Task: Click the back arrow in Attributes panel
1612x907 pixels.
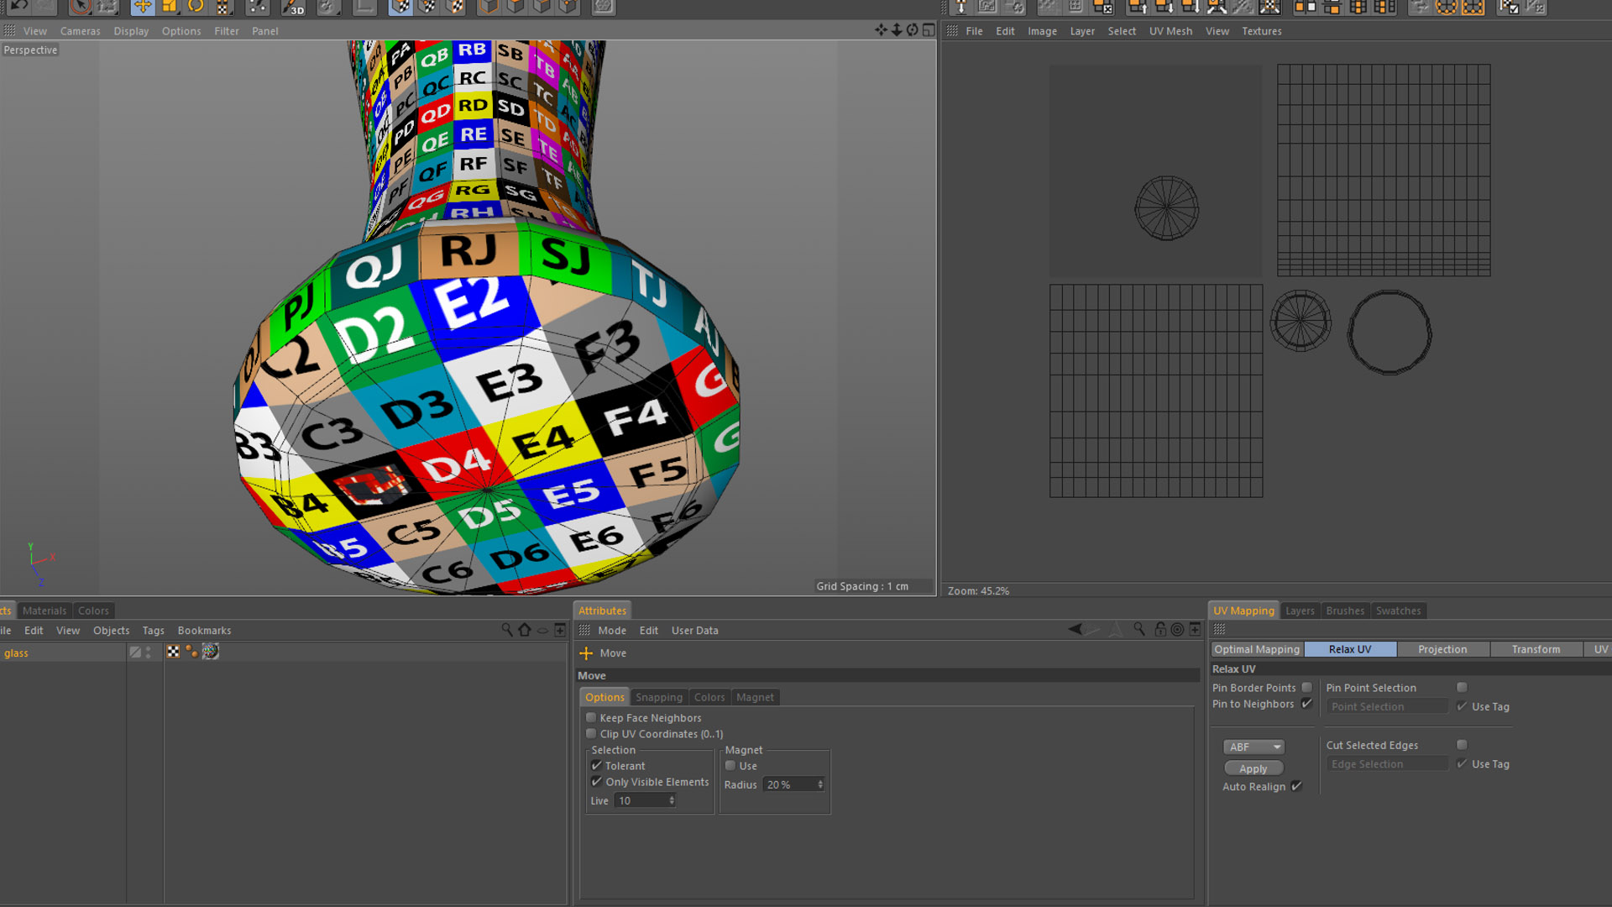Action: pos(1075,630)
